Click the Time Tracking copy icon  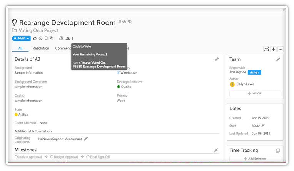click(x=278, y=151)
